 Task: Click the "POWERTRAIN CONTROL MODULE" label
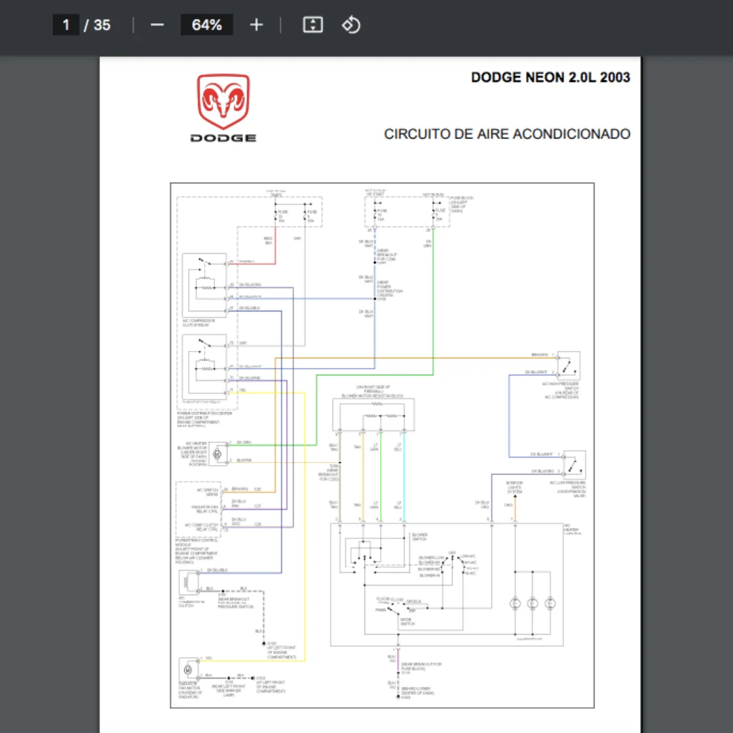click(196, 542)
